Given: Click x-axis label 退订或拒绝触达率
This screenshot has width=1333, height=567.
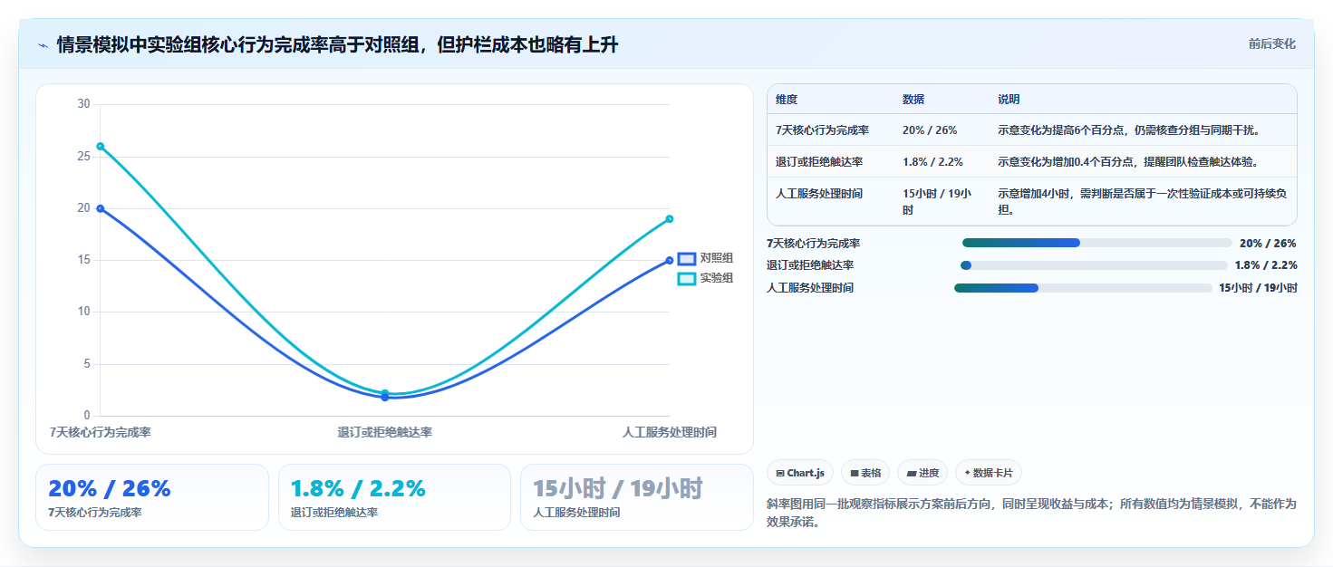Looking at the screenshot, I should point(385,432).
